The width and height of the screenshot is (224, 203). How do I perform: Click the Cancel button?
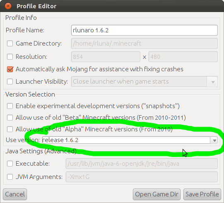(x=15, y=194)
